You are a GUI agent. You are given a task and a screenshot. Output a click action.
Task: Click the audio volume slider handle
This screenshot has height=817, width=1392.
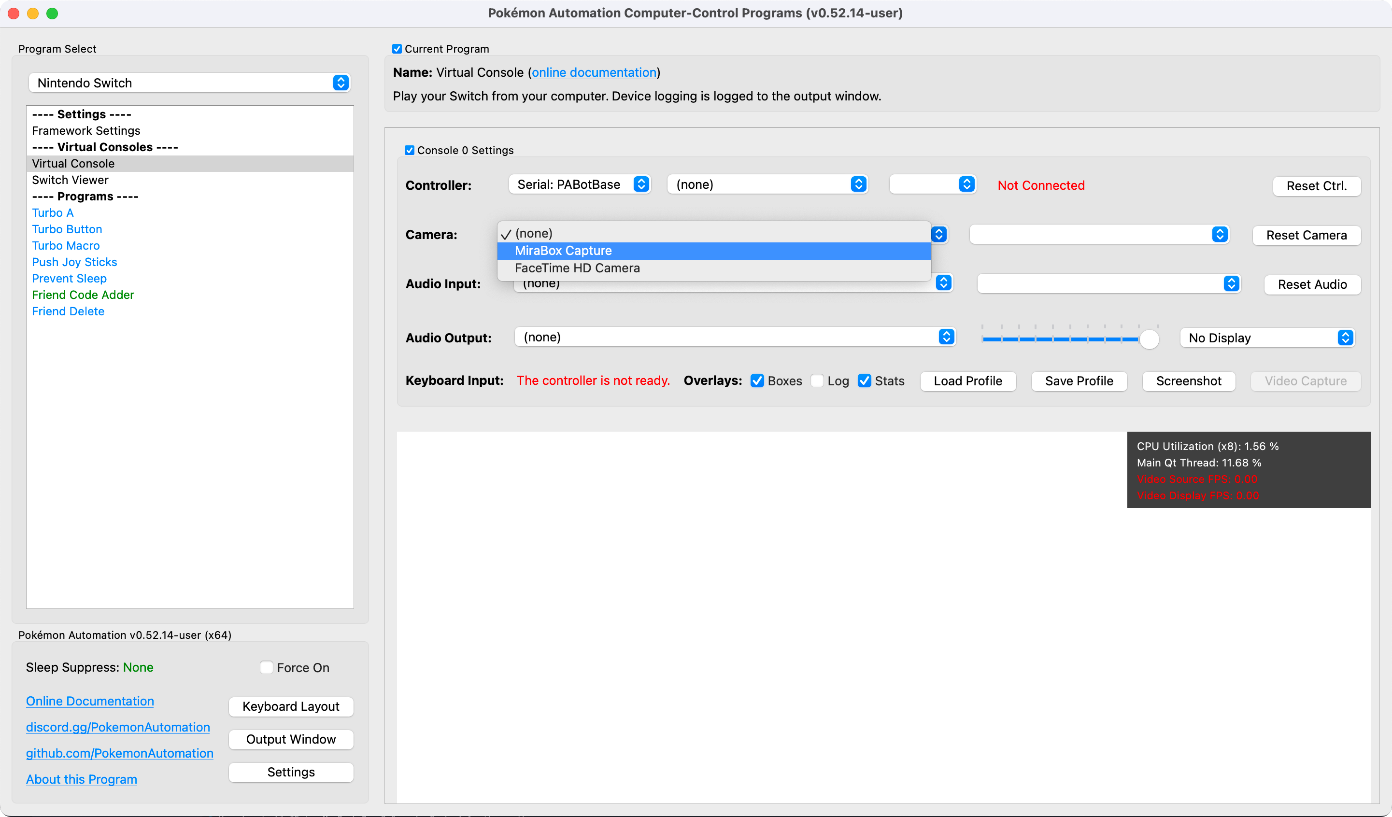click(1149, 339)
